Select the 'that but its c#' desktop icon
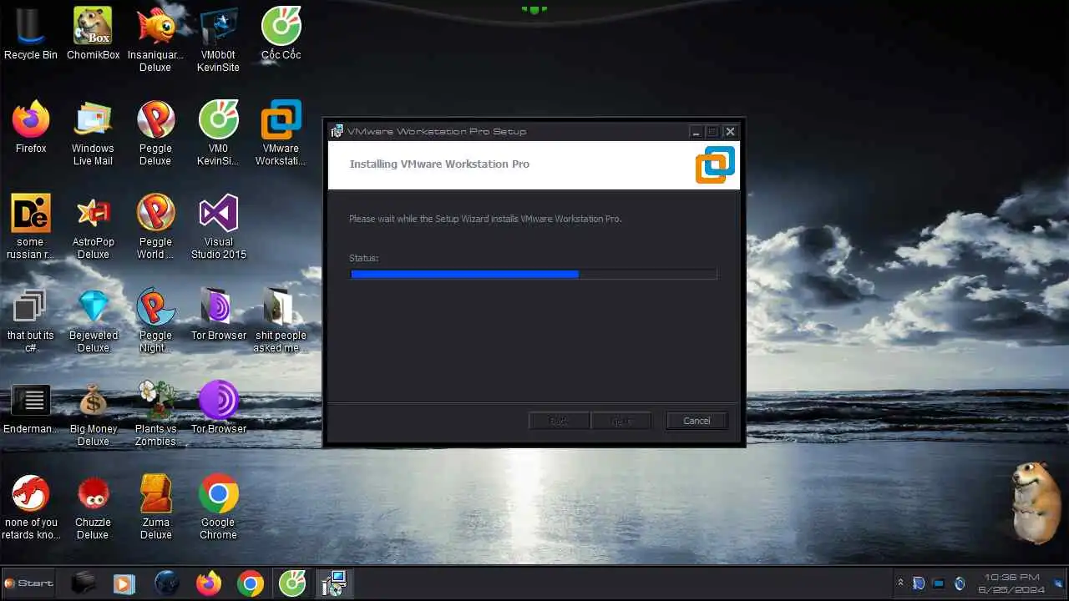1069x601 pixels. tap(30, 321)
